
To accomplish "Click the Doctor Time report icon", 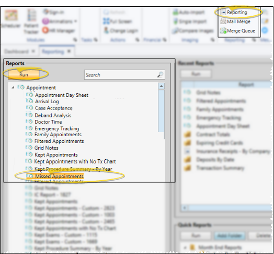I will pos(29,122).
